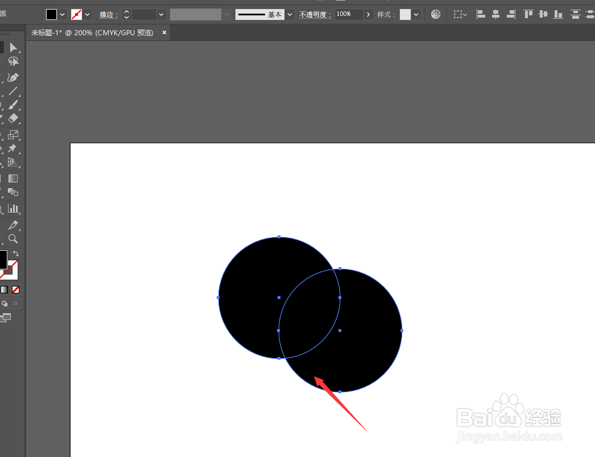Viewport: 595px width, 457px height.
Task: Align objects to horizontal left
Action: 481,14
